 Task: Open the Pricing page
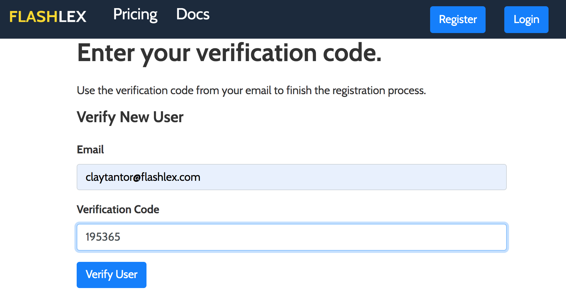[135, 15]
